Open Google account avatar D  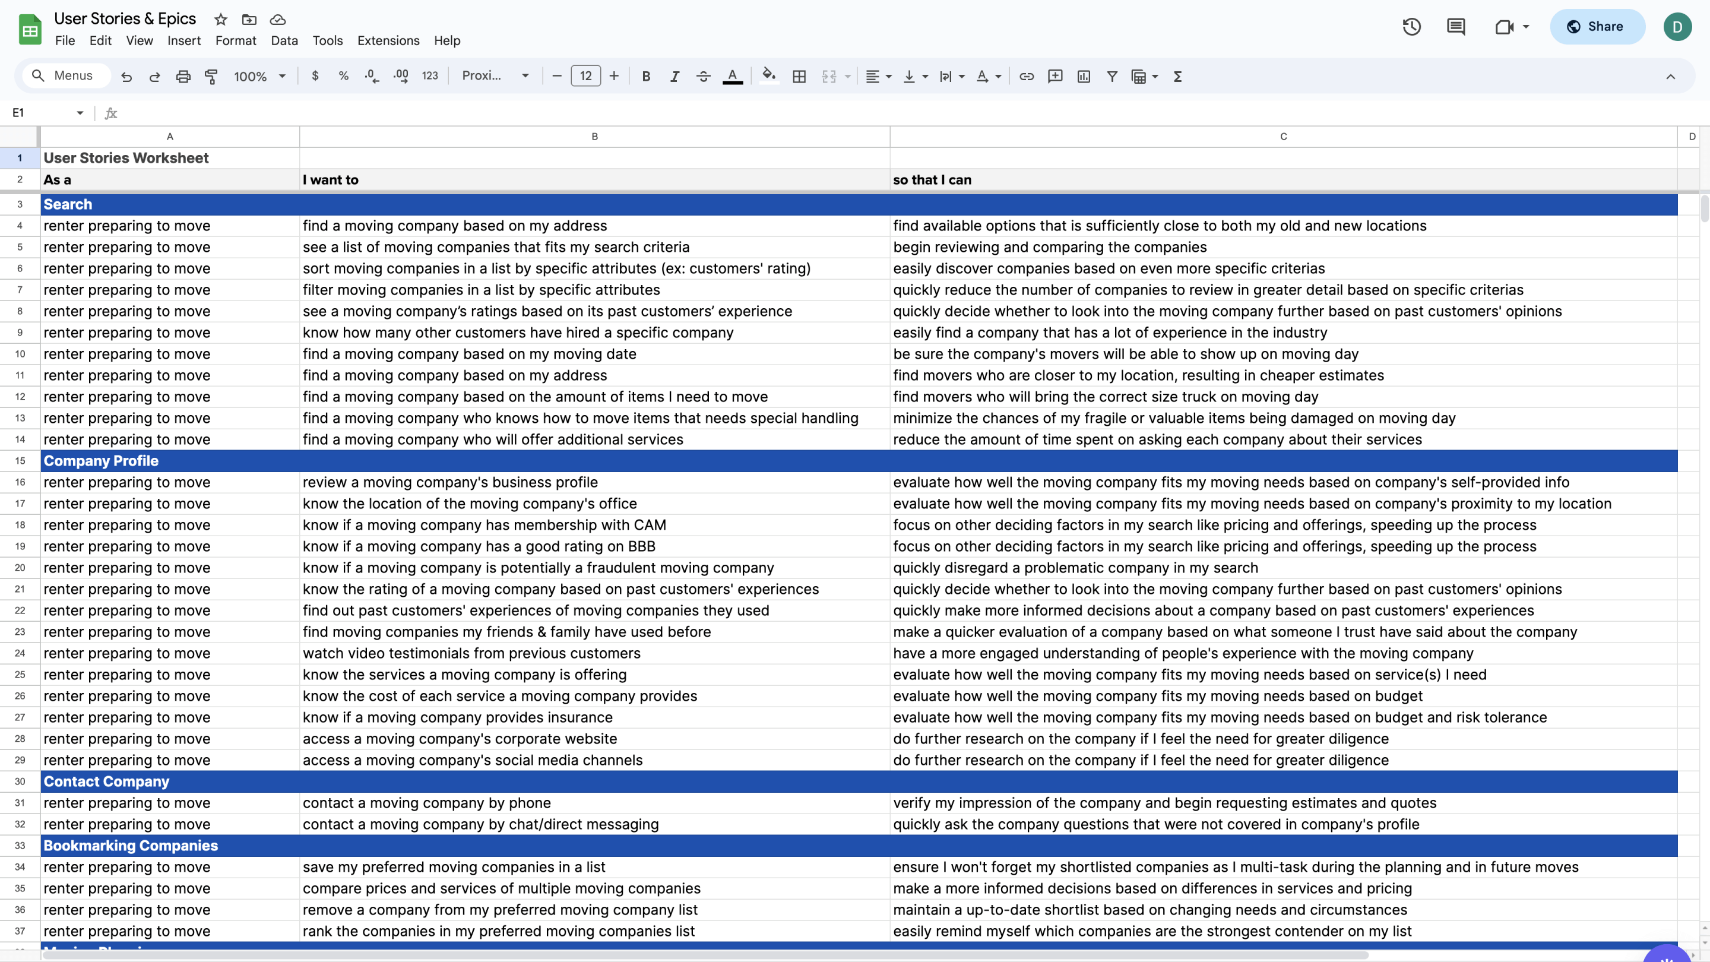point(1677,27)
